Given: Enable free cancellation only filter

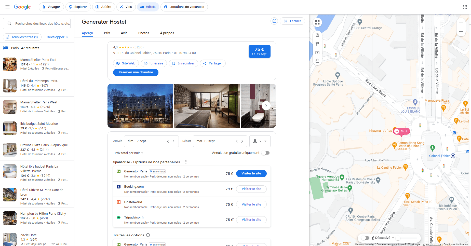Looking at the screenshot, I should (x=265, y=153).
